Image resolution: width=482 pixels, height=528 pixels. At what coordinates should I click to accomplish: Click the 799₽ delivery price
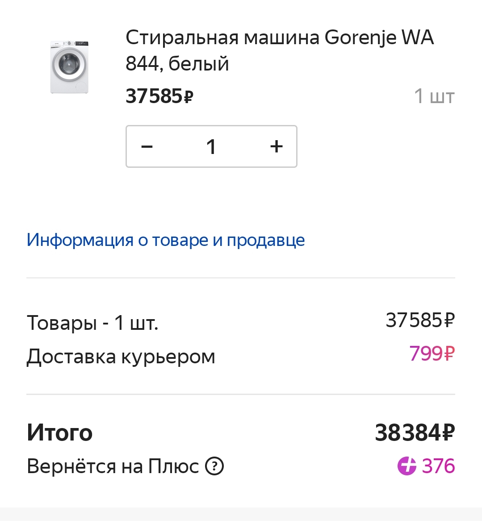point(432,354)
